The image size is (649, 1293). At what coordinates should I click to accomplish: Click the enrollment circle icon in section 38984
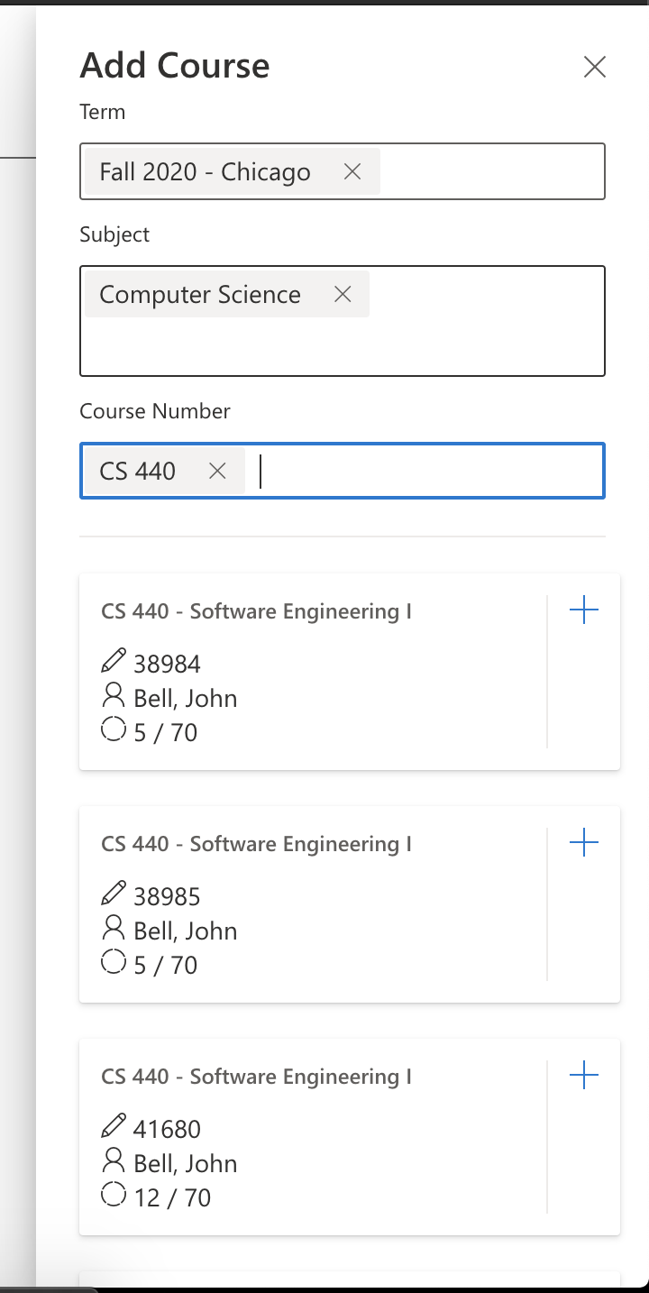point(114,730)
